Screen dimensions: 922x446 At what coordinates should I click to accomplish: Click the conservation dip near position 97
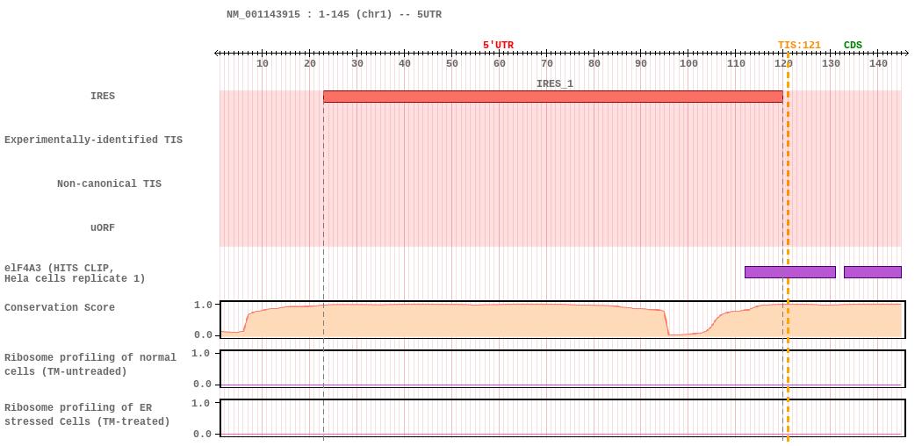pyautogui.click(x=673, y=333)
